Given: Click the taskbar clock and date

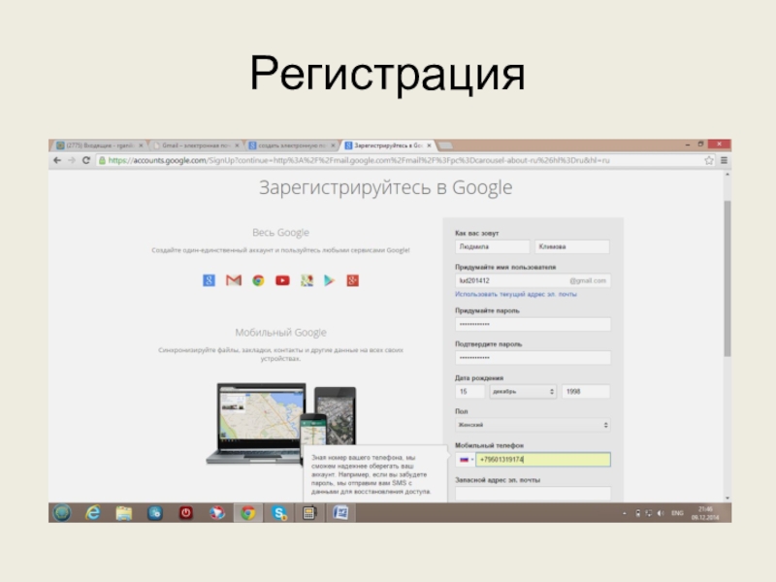Looking at the screenshot, I should pyautogui.click(x=705, y=513).
